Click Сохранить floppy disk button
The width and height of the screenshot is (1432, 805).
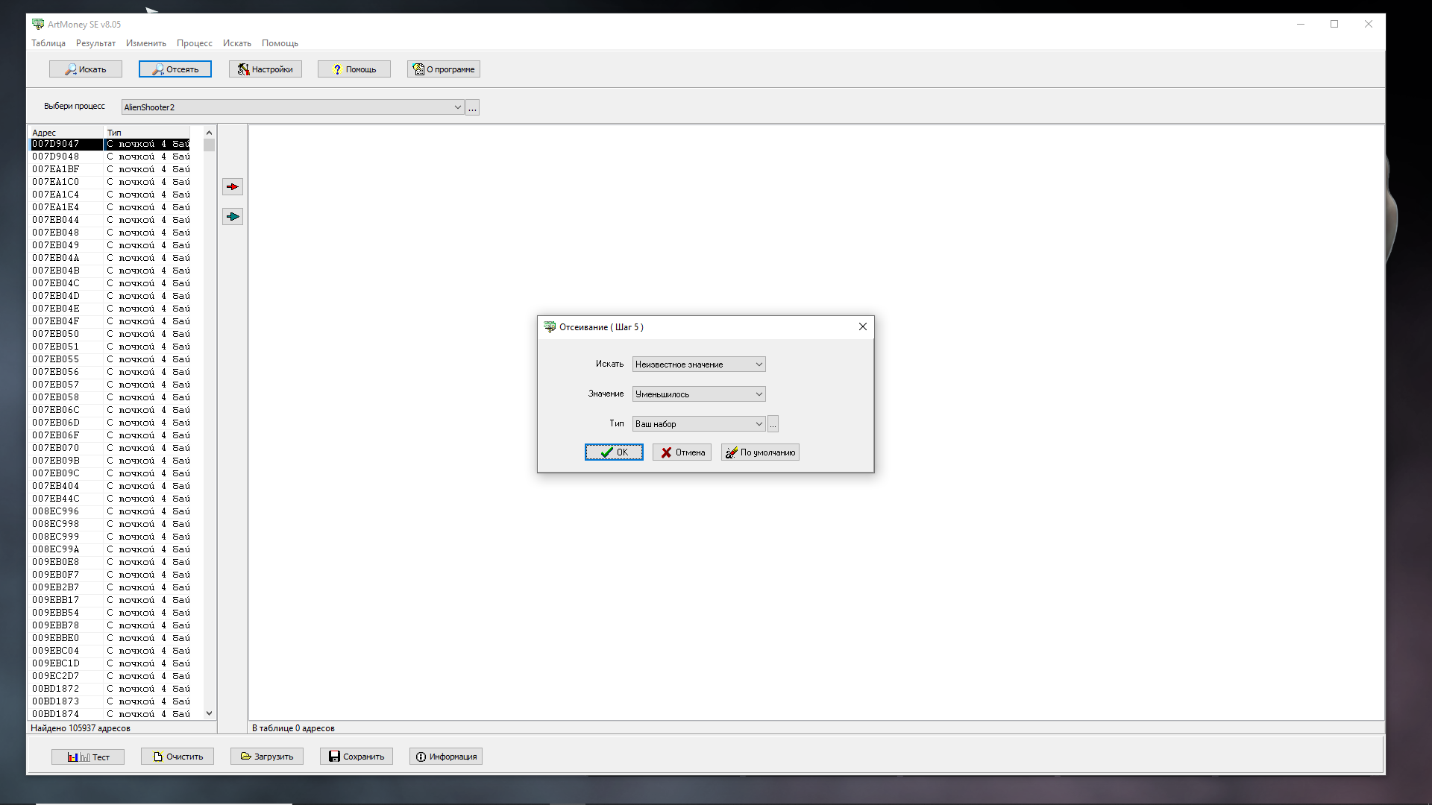tap(357, 757)
